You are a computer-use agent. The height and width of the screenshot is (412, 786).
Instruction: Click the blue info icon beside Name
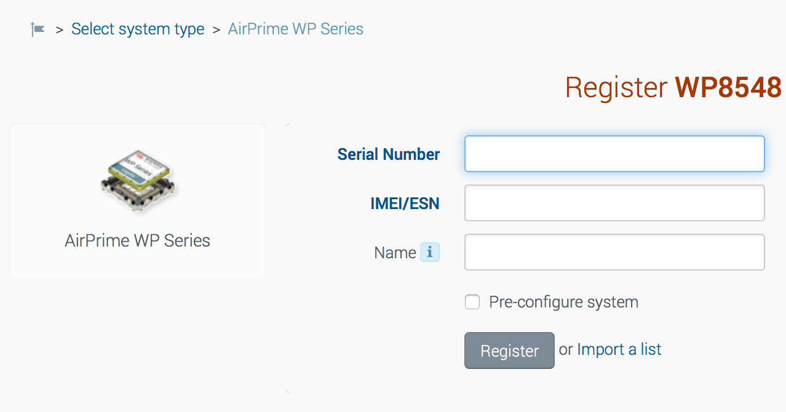[430, 252]
